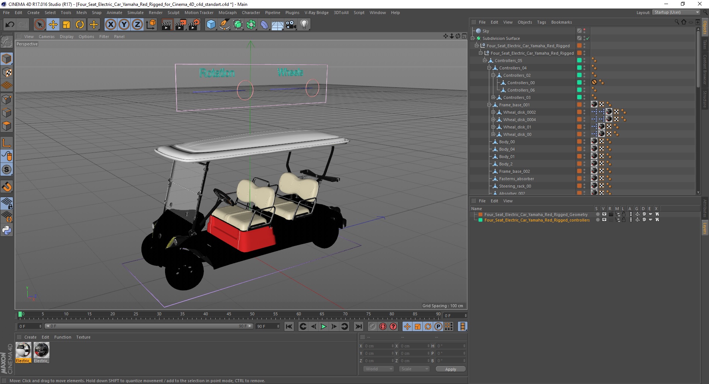Apply the coordinate values
The height and width of the screenshot is (384, 709).
[x=451, y=369]
